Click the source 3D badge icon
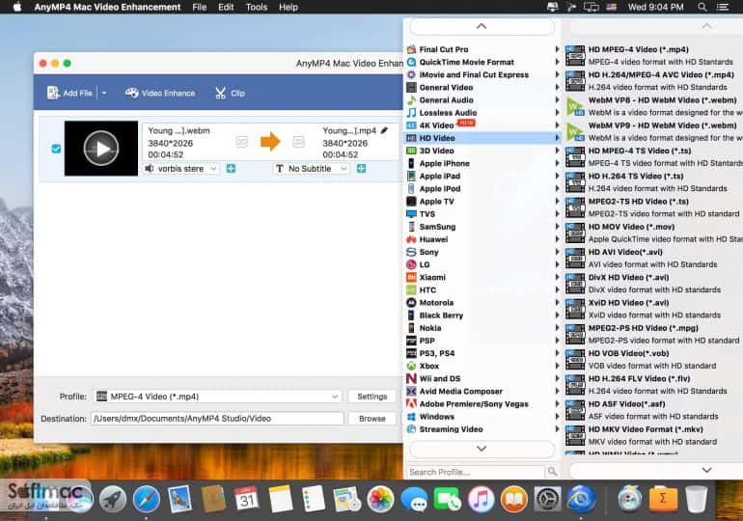743x521 pixels. pyautogui.click(x=241, y=142)
